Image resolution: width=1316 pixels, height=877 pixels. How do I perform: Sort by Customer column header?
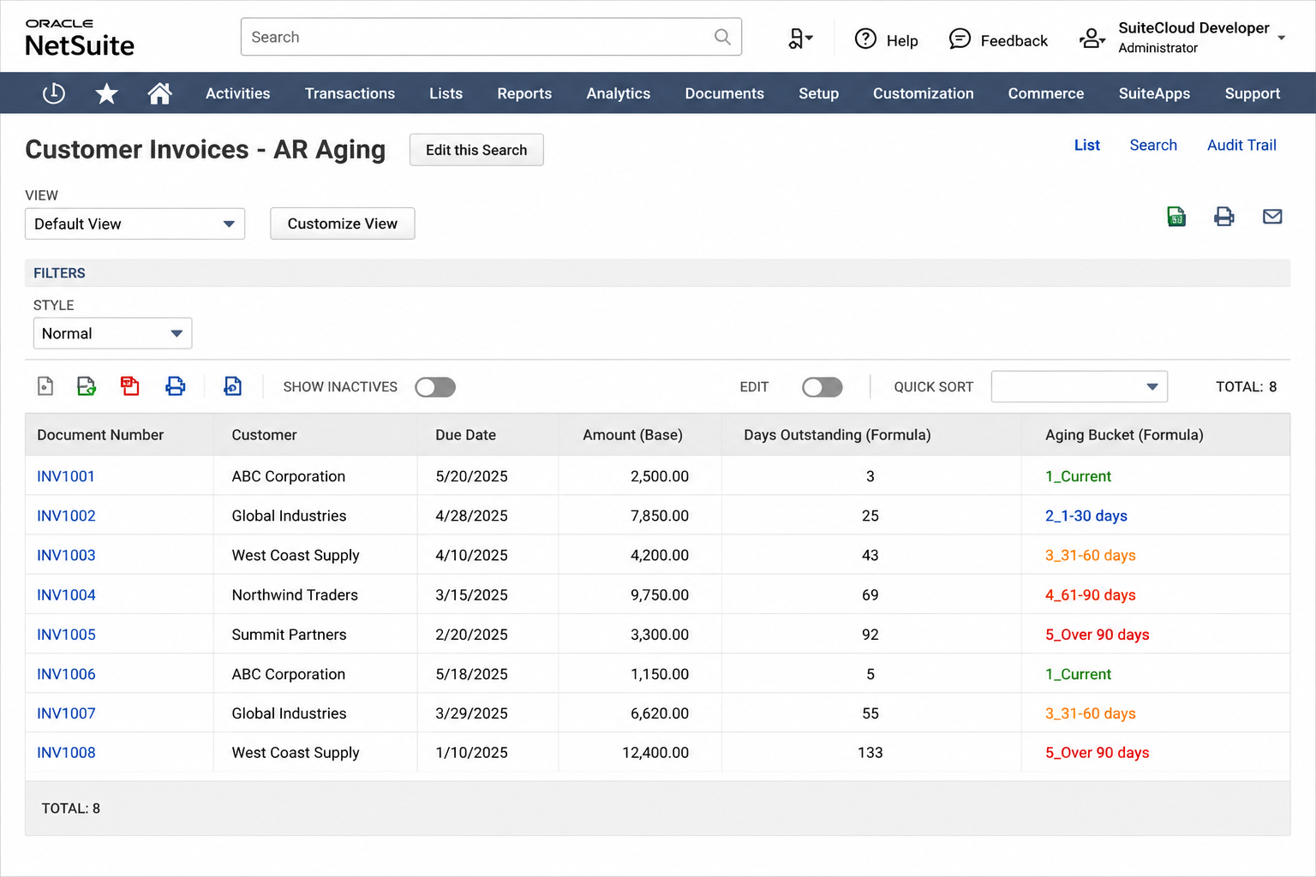pos(264,435)
